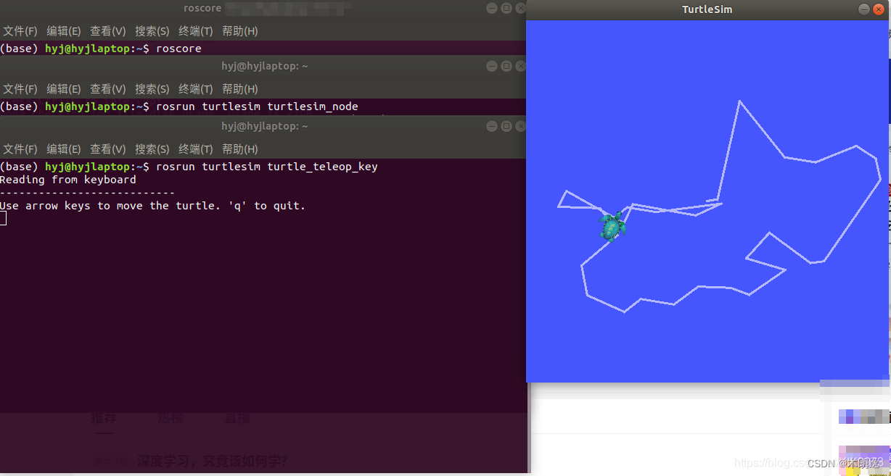
Task: Open 终端(T) menu in roscore window
Action: coord(196,31)
